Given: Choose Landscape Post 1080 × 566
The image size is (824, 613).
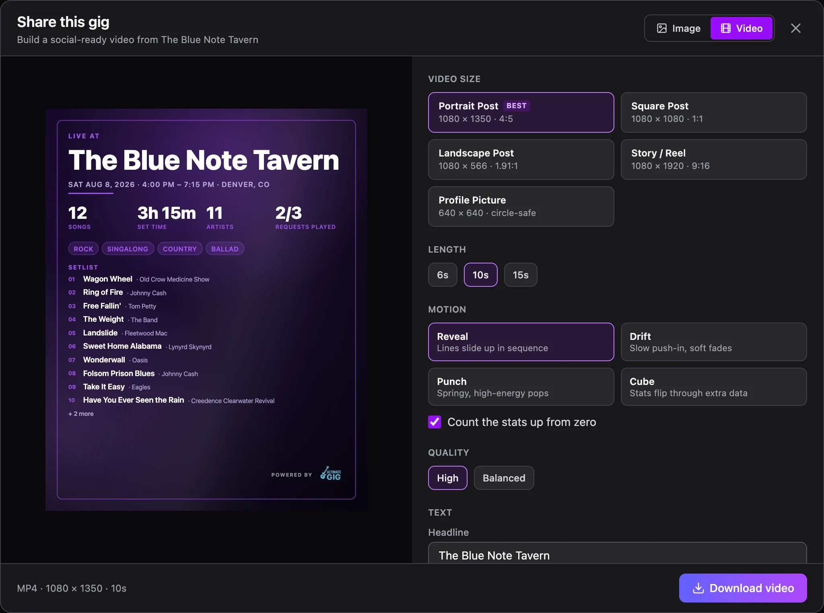Looking at the screenshot, I should point(521,159).
